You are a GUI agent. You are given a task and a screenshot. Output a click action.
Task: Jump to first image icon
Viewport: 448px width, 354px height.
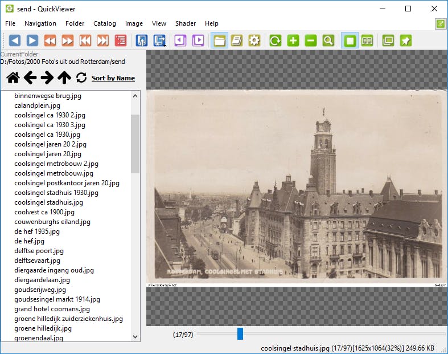(x=85, y=40)
